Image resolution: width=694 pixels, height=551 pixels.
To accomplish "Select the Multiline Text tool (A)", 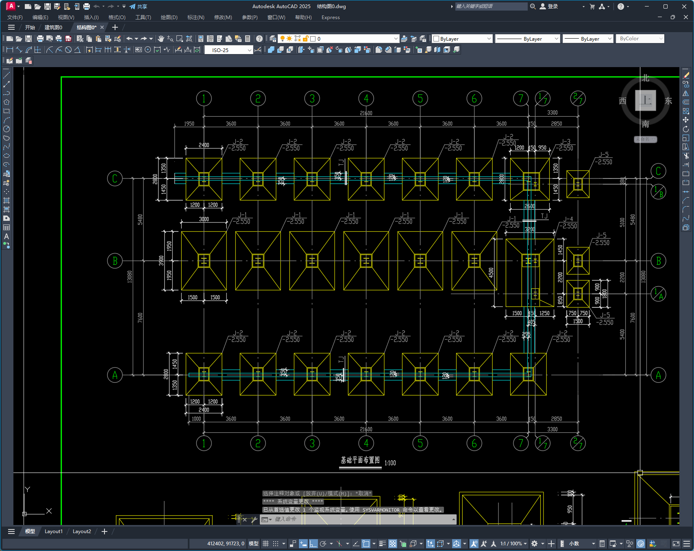I will (x=7, y=236).
